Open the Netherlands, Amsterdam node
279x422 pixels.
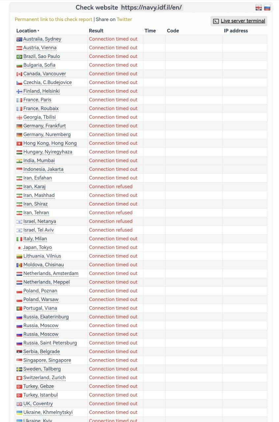point(51,273)
